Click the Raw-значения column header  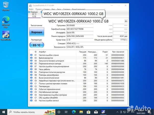point(117,52)
